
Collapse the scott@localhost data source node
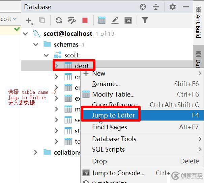25,34
